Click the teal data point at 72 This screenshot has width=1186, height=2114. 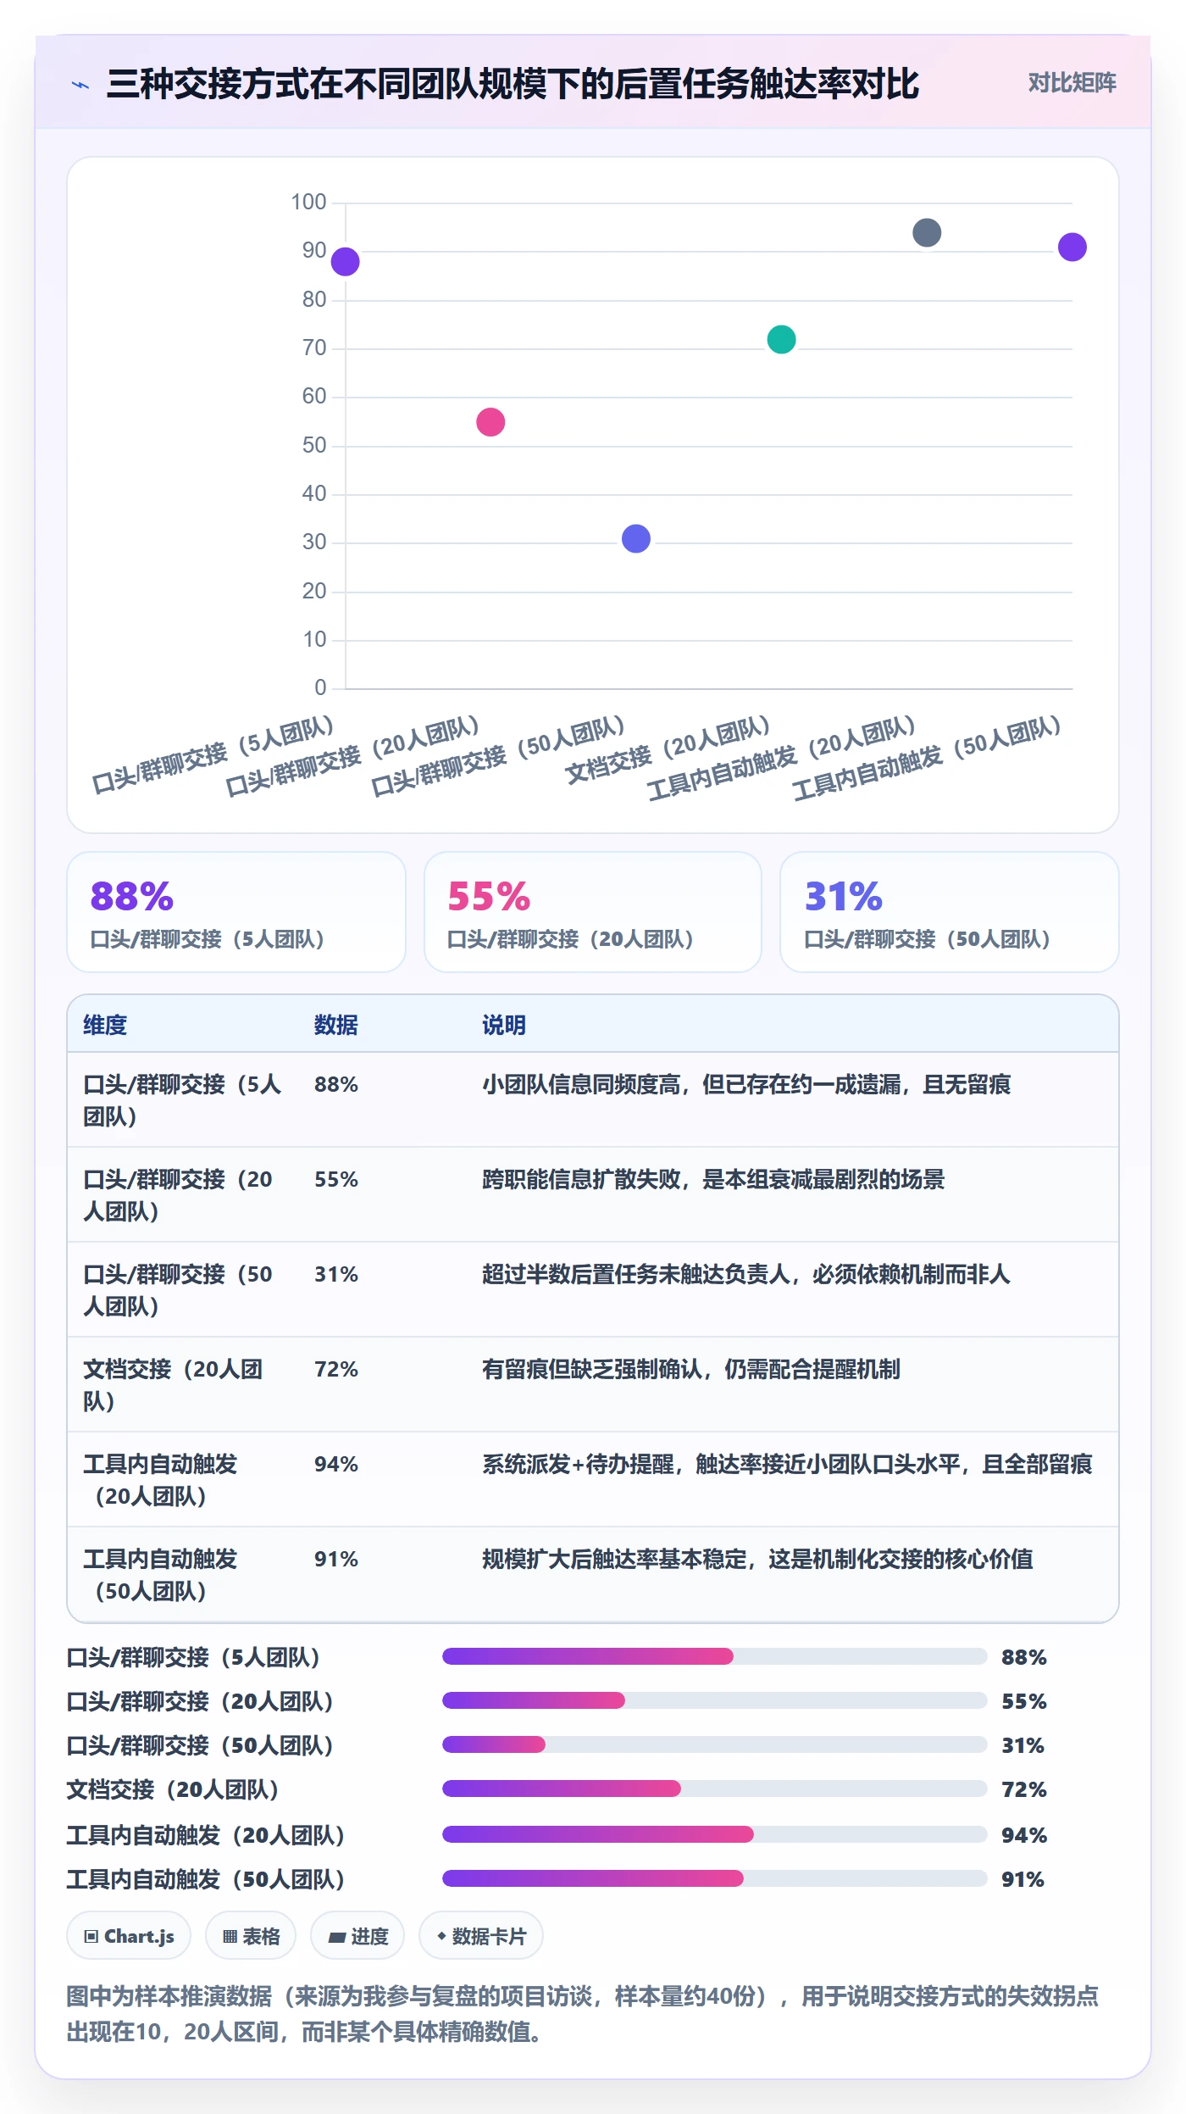click(x=781, y=340)
